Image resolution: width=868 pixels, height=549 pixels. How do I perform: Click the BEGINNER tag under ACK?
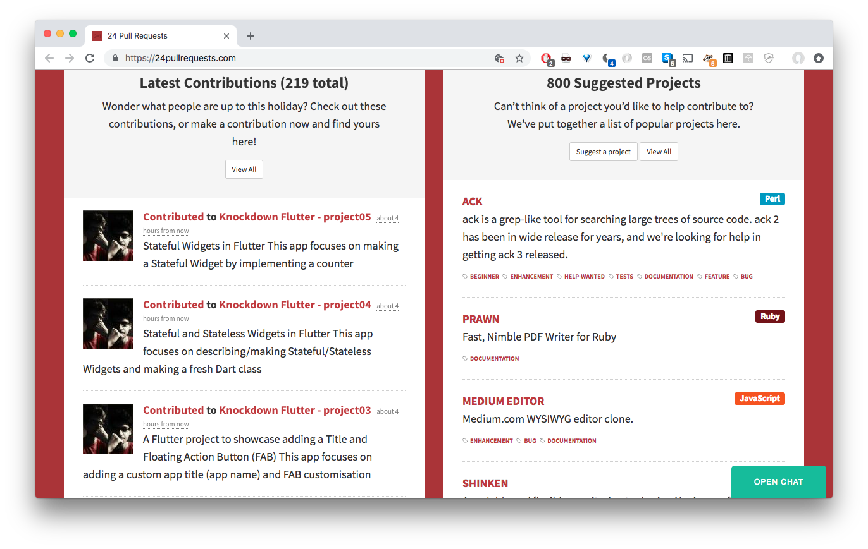click(x=481, y=277)
